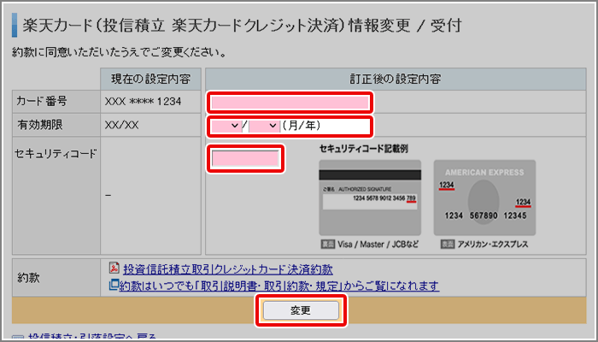Click the 投信積立・引落設定へ戻る link

pyautogui.click(x=92, y=338)
